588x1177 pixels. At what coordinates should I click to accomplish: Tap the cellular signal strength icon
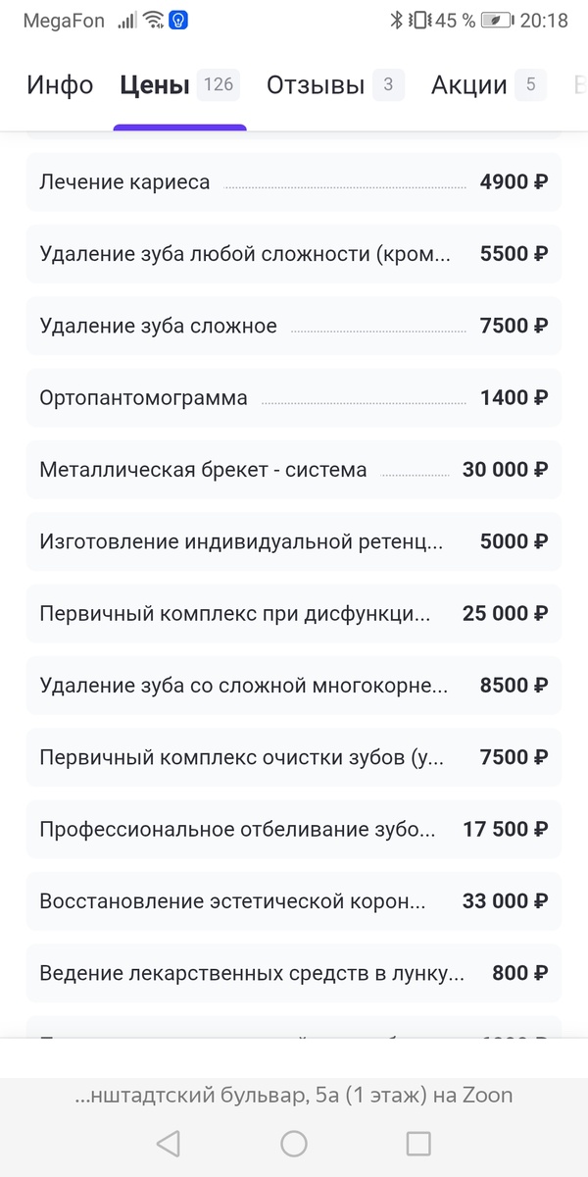coord(126,19)
